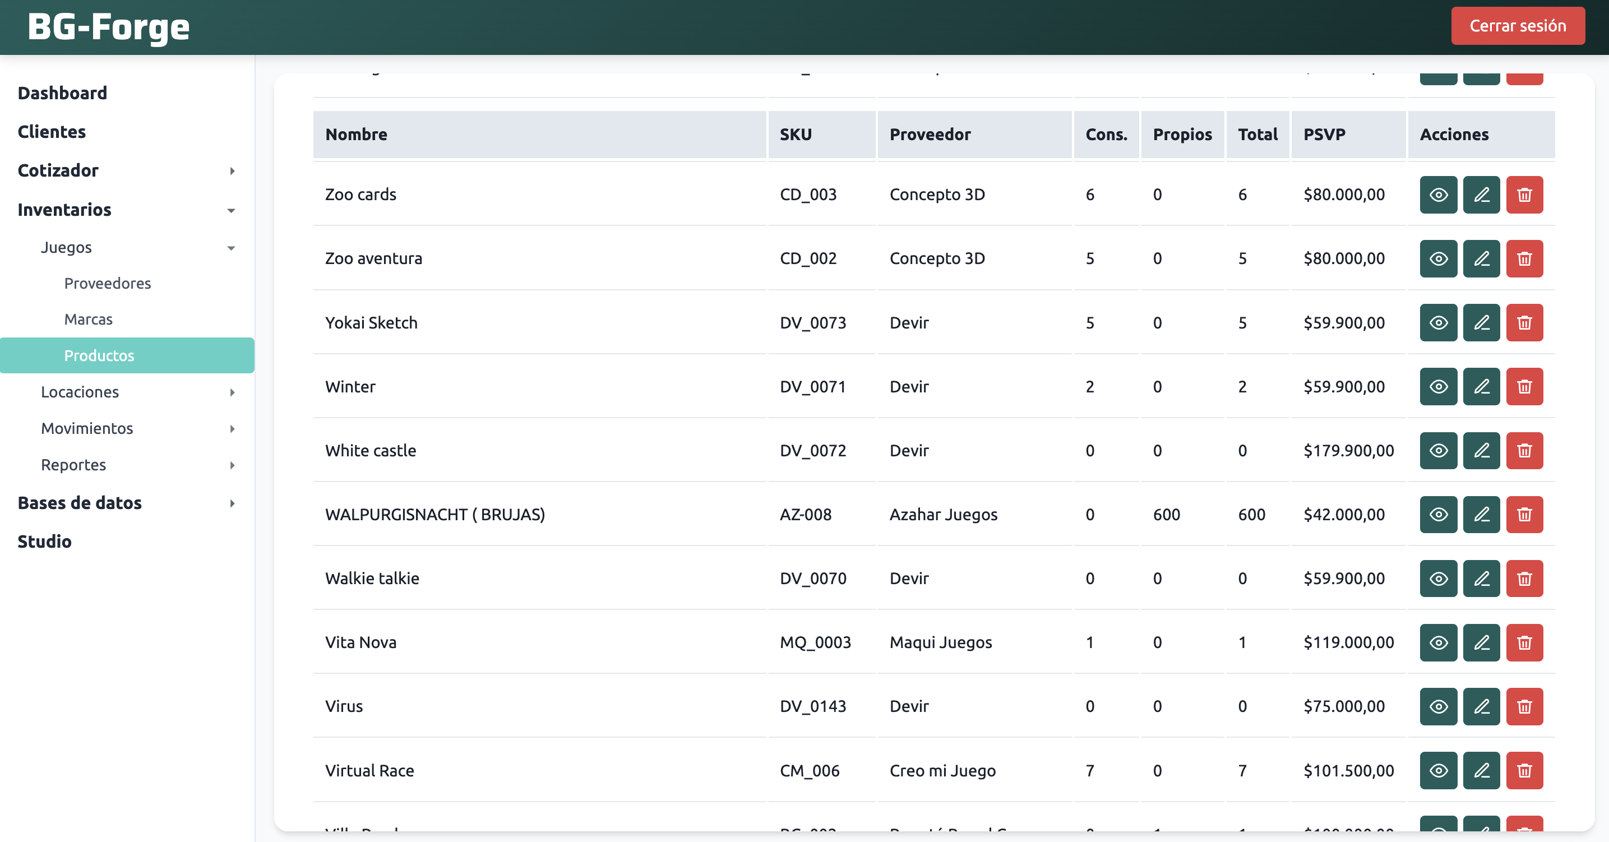Screen dimensions: 1609x842
Task: Edit Virtual Race product
Action: 1482,771
